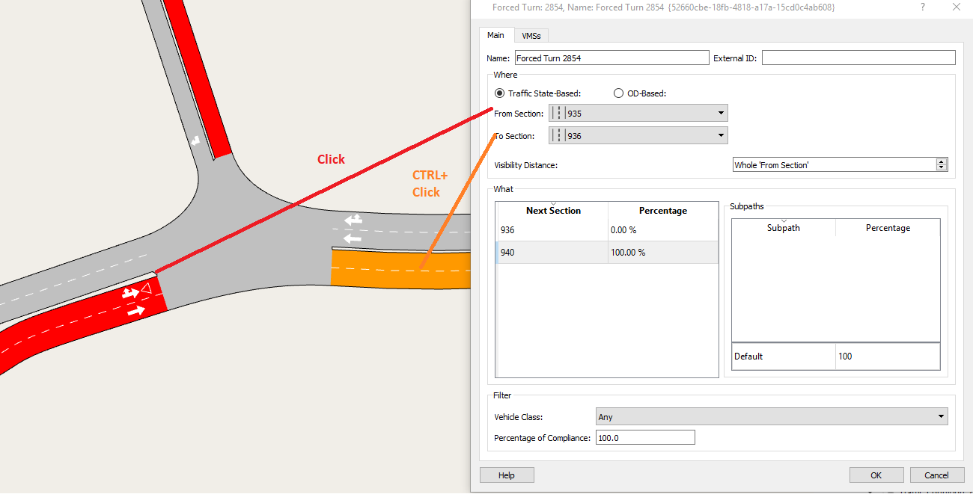Image resolution: width=973 pixels, height=500 pixels.
Task: Click the Help button
Action: click(x=506, y=475)
